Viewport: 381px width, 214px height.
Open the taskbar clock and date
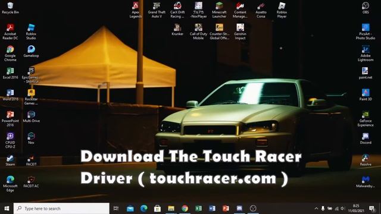[356, 209]
